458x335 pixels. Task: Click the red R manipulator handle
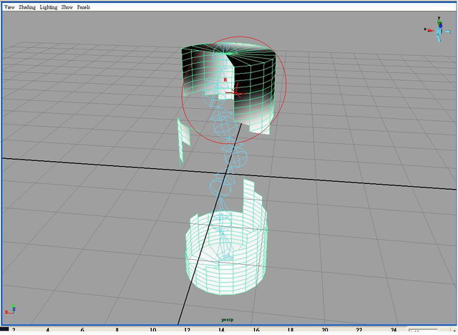pyautogui.click(x=225, y=79)
